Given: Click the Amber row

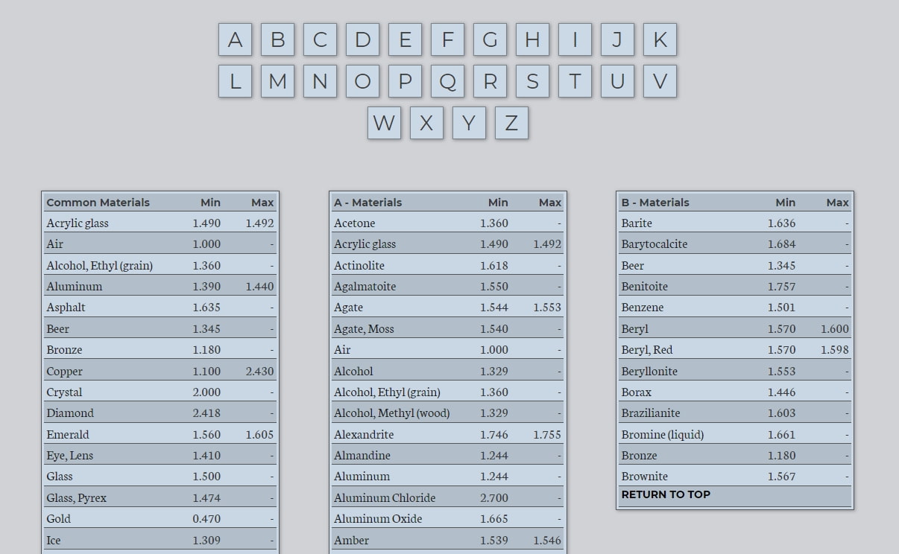Looking at the screenshot, I should [x=448, y=540].
